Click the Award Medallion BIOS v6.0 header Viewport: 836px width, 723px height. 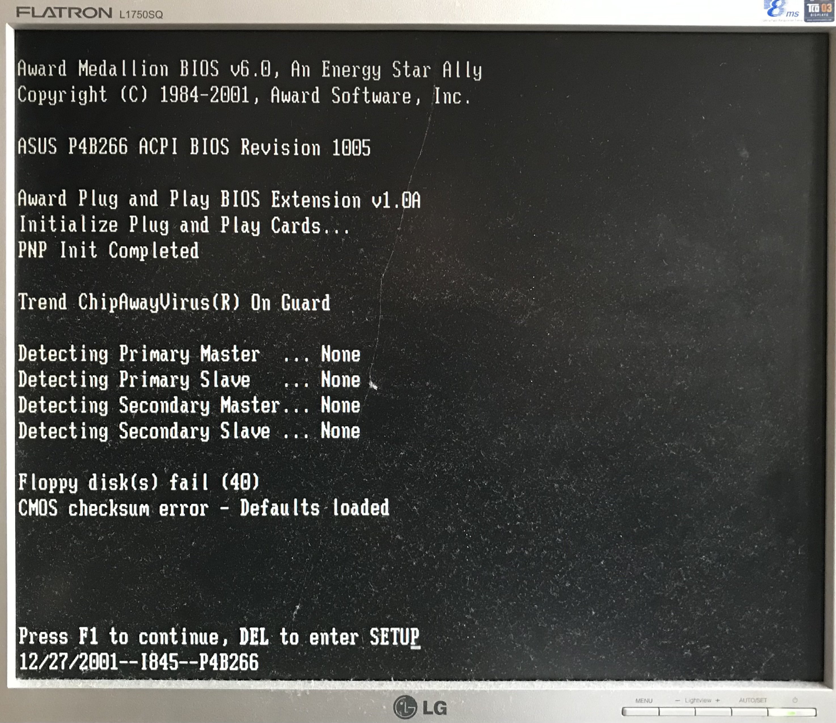click(249, 69)
